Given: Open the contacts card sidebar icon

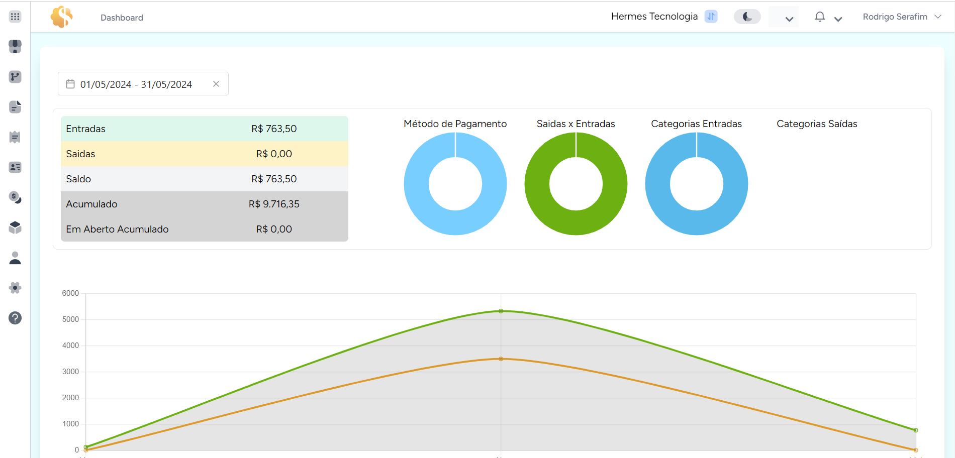Looking at the screenshot, I should [15, 167].
